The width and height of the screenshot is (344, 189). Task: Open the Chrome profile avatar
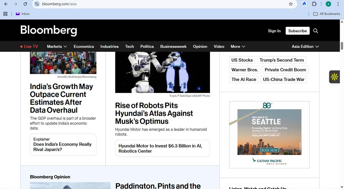click(328, 4)
